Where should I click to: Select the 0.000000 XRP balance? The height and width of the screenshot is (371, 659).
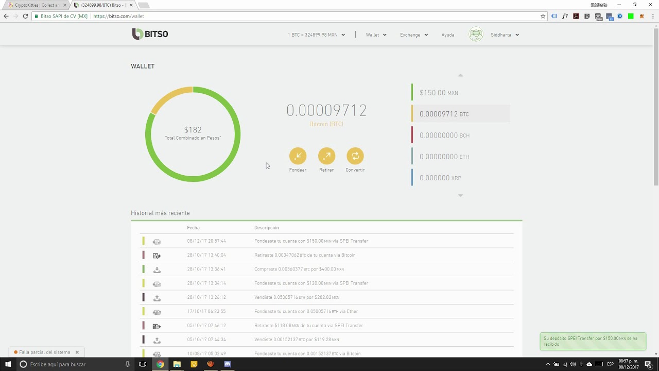(461, 178)
